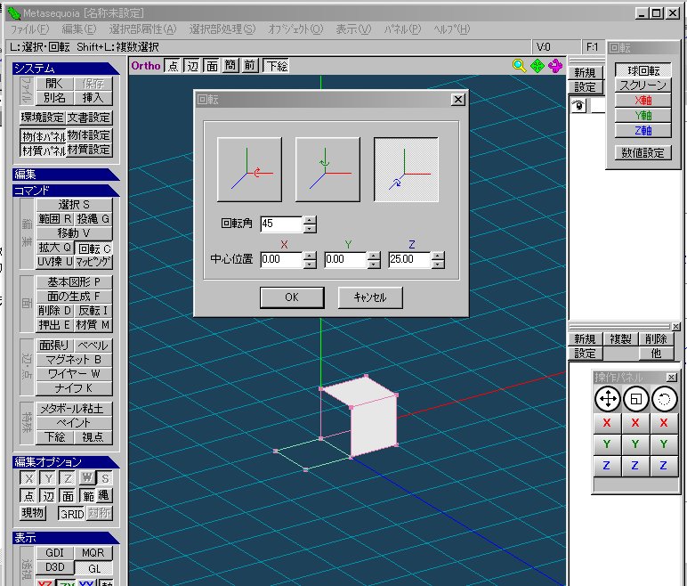Open the 編集(E) menu
Viewport: 687px width, 586px height.
(x=79, y=29)
